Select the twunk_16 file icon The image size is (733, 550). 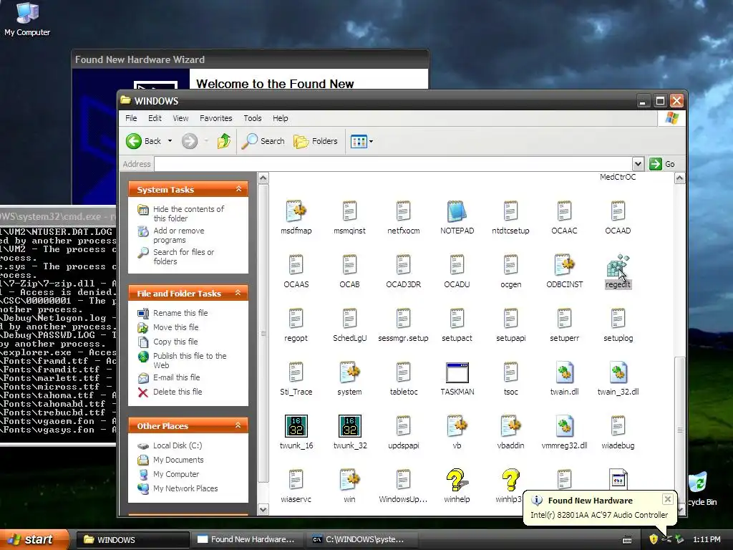pyautogui.click(x=296, y=426)
